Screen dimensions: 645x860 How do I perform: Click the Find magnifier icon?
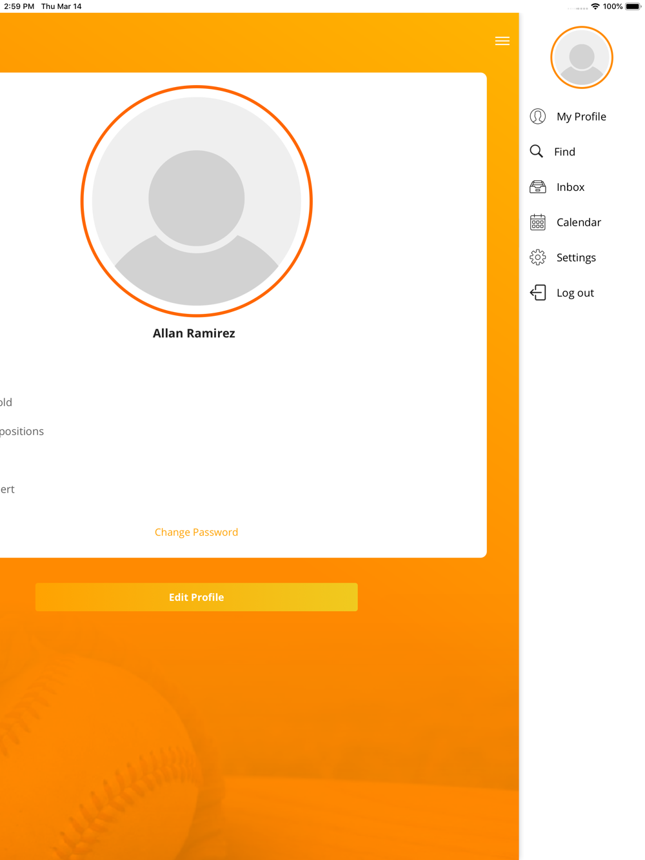[537, 151]
